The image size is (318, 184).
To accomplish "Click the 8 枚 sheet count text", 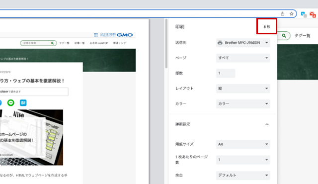I will point(267,27).
